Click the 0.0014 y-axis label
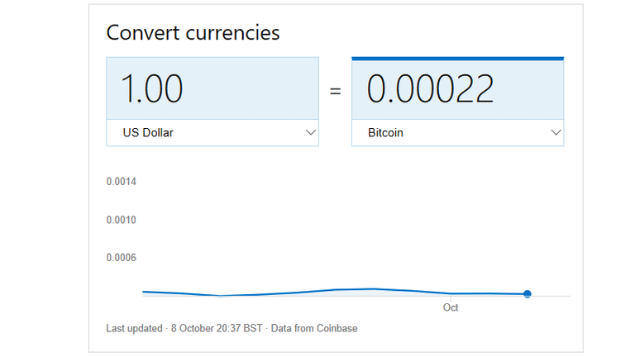 [x=121, y=182]
